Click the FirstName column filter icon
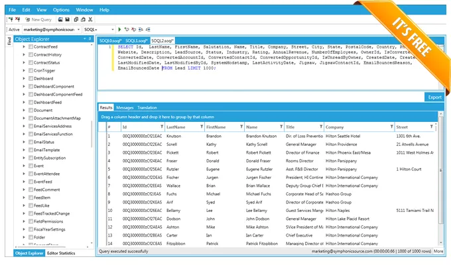This screenshot has width=451, height=265. [x=241, y=127]
